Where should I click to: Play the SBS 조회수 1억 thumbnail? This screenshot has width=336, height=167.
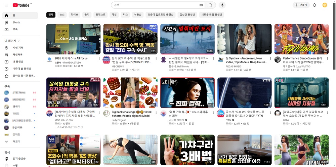[x=73, y=150]
